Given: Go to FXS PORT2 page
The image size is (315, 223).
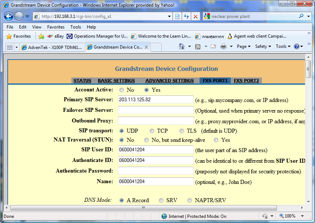Looking at the screenshot, I should 246,81.
